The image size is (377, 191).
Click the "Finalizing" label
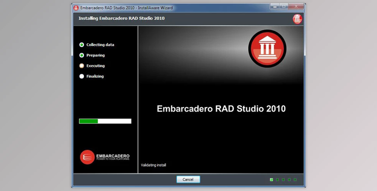[x=95, y=76]
